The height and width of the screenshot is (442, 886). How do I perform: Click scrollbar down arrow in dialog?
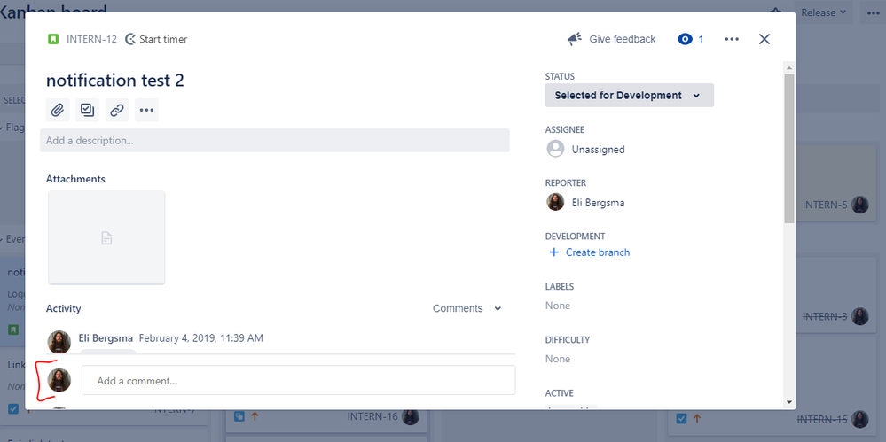(788, 402)
